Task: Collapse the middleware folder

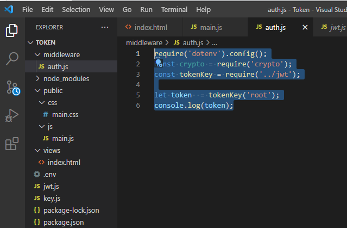Action: (x=37, y=54)
